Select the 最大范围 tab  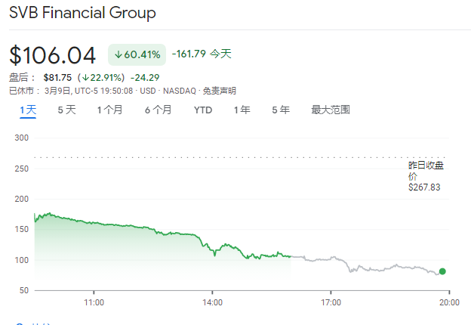(x=331, y=110)
